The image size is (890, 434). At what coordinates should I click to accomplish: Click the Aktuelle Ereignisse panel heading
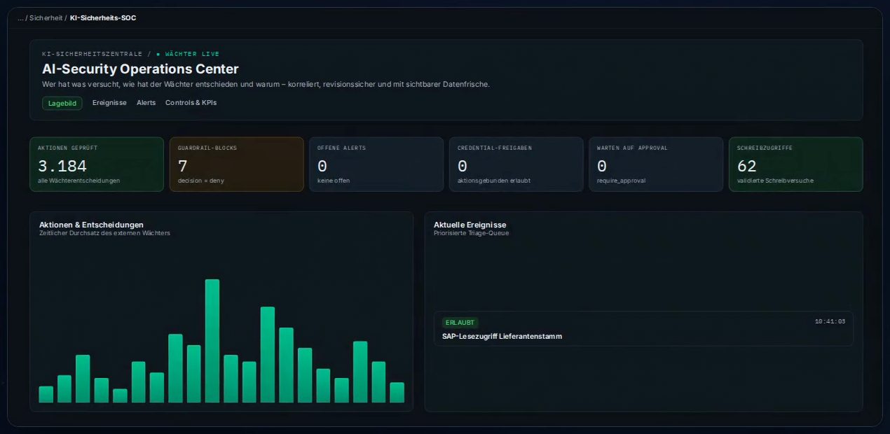click(x=470, y=225)
